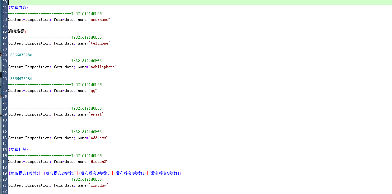Click the phone number below mobilephone line
The image size is (392, 194).
20,79
